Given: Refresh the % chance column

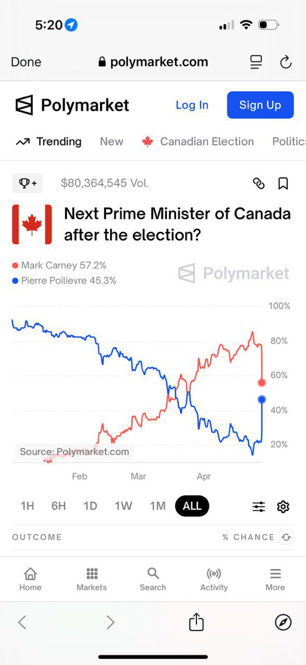Looking at the screenshot, I should (x=286, y=537).
